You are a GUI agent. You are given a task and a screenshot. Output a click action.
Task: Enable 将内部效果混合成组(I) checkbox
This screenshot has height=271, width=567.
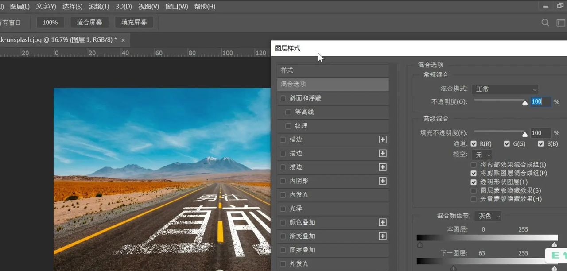coord(474,165)
